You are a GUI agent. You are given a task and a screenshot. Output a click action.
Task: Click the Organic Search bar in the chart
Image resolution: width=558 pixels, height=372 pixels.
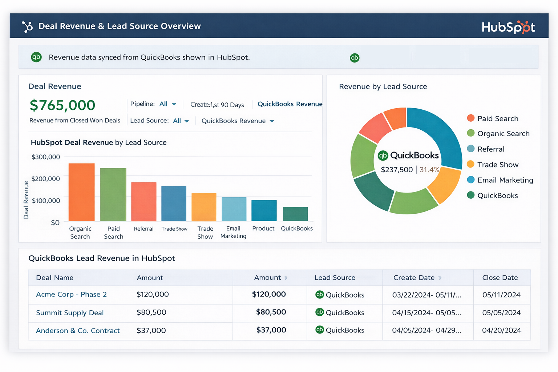[81, 192]
